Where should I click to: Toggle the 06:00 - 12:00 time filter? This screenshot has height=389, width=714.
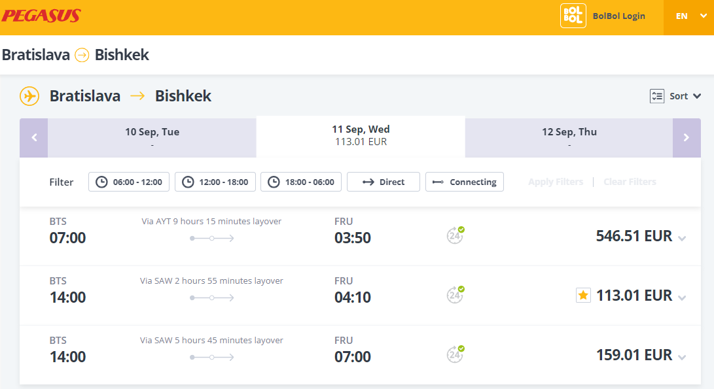[129, 182]
